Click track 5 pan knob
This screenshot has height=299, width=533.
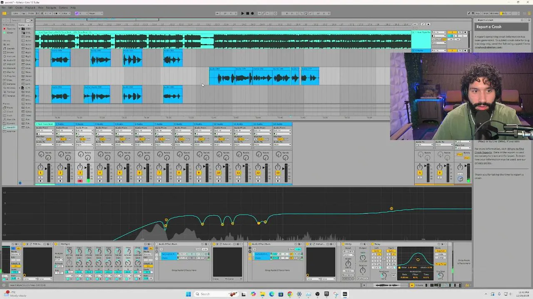pos(120,167)
